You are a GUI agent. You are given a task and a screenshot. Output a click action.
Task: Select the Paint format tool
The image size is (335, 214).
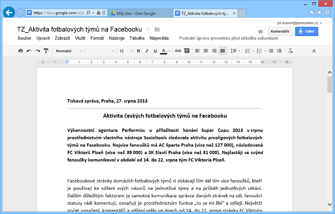coord(45,51)
